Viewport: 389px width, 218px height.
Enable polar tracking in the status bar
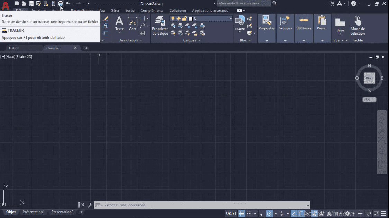pos(270,213)
